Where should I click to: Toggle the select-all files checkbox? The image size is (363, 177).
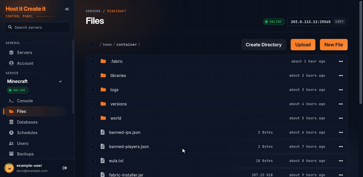click(92, 45)
